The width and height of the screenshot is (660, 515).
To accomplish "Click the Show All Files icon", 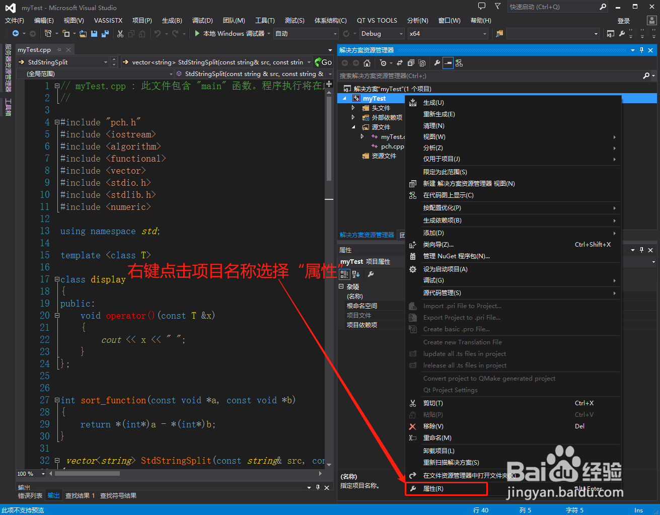I will pyautogui.click(x=422, y=63).
